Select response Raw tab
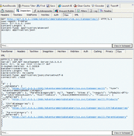Viewport: 134px width, 136px height. (x=120, y=51)
